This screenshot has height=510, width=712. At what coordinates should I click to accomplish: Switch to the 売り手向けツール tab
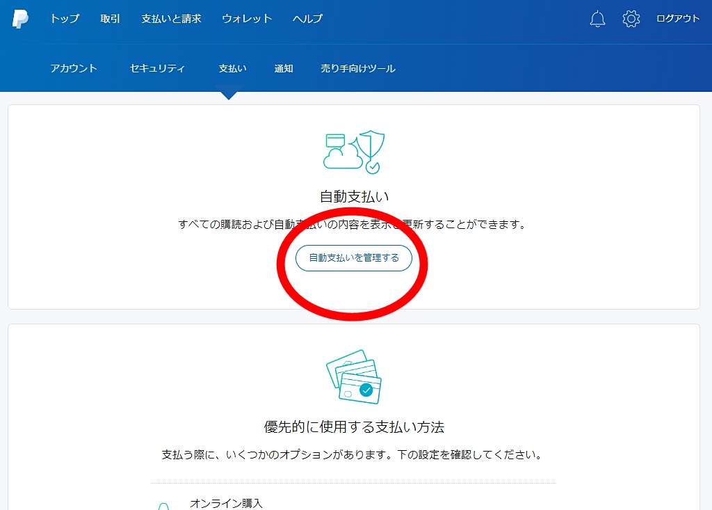357,68
